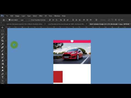Click the 3D orbit mode icon
This screenshot has height=98, width=131.
tap(109, 20)
